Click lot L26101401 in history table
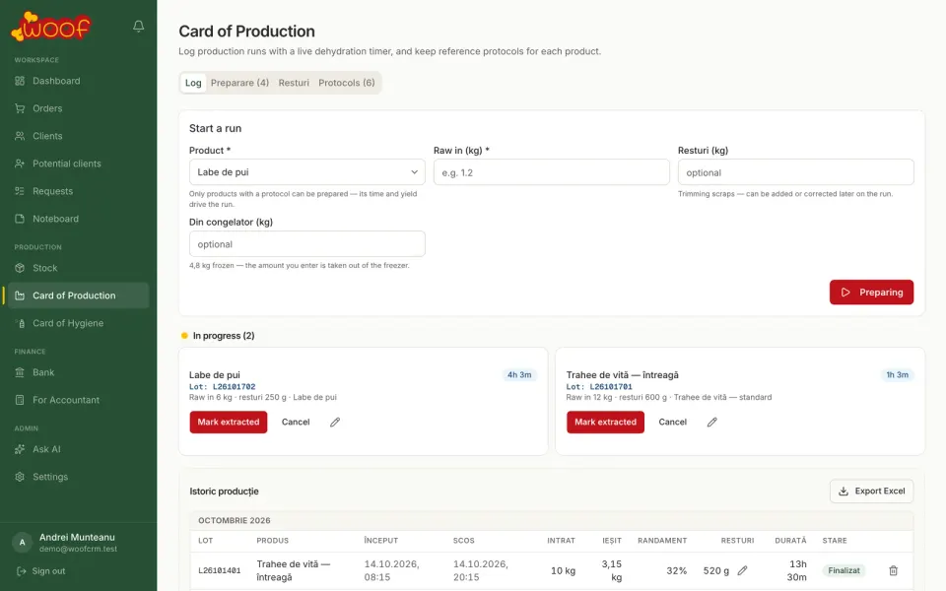This screenshot has height=591, width=946. (220, 570)
